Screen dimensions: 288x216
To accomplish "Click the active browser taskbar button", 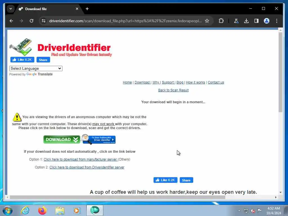I will (95, 210).
